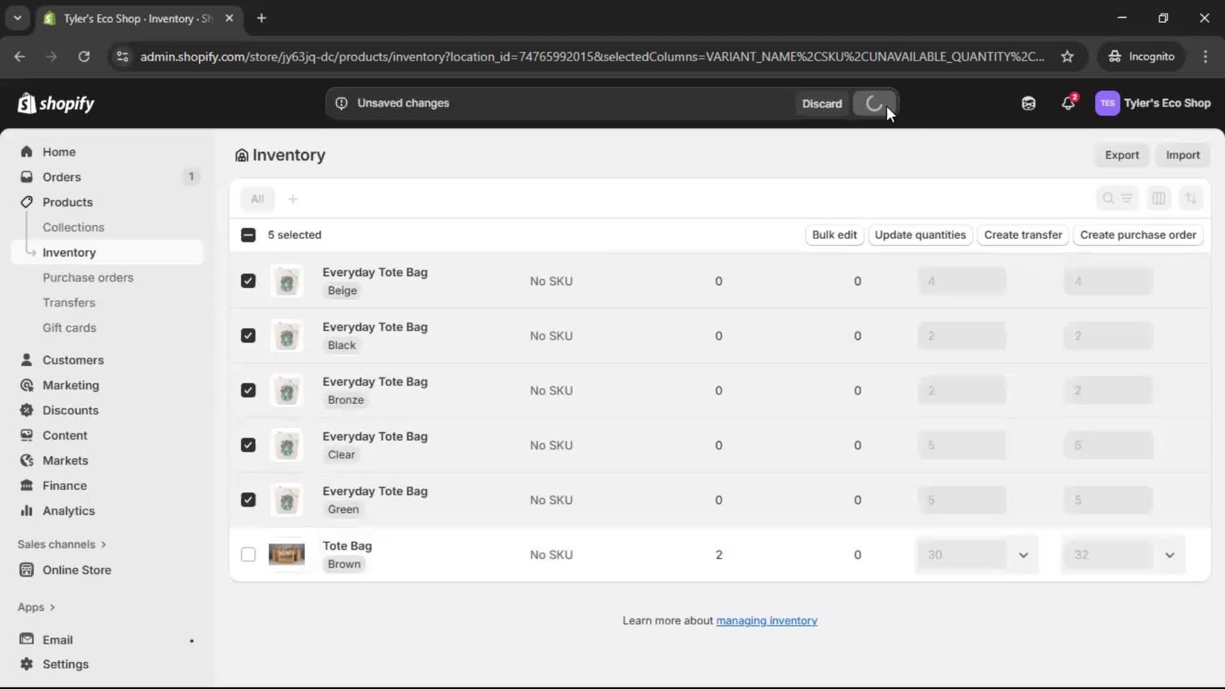Screen dimensions: 1225x689
Task: Open Discounts from the sidebar
Action: coord(70,410)
